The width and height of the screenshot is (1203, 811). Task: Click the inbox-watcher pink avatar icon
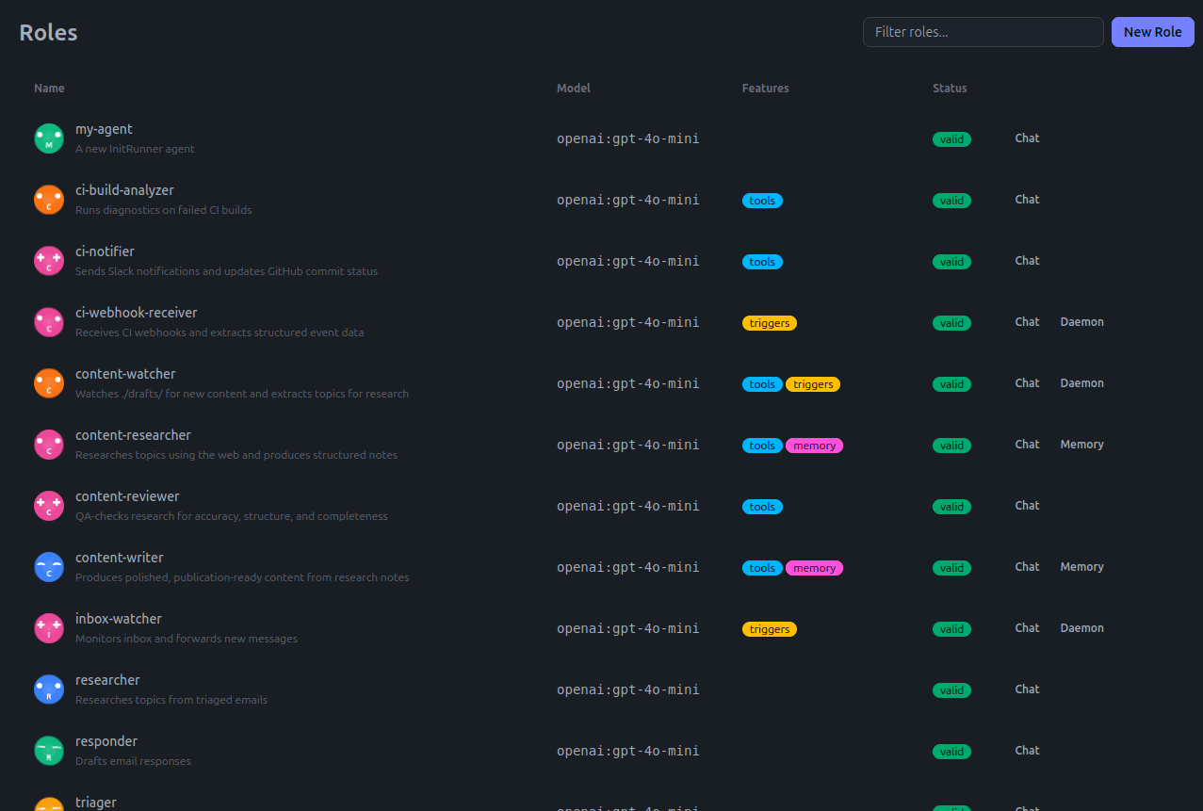coord(49,628)
